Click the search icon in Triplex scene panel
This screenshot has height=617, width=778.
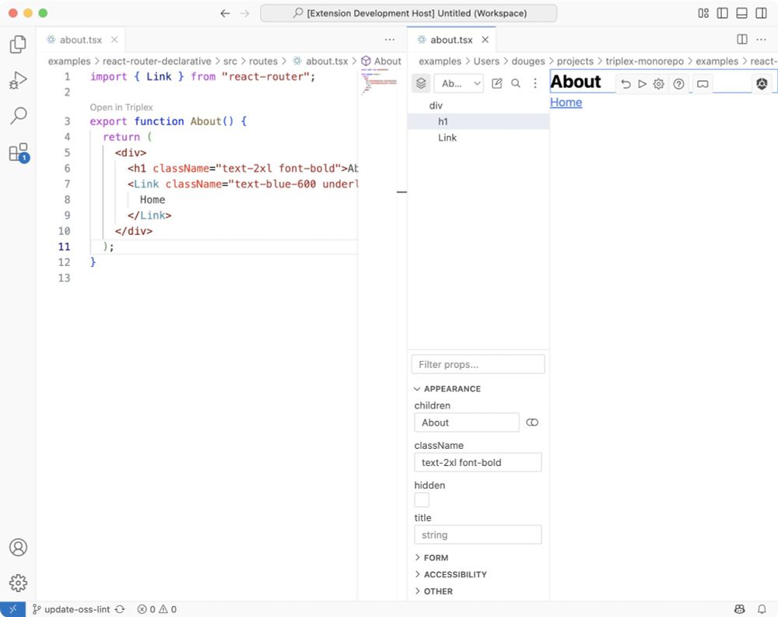516,83
